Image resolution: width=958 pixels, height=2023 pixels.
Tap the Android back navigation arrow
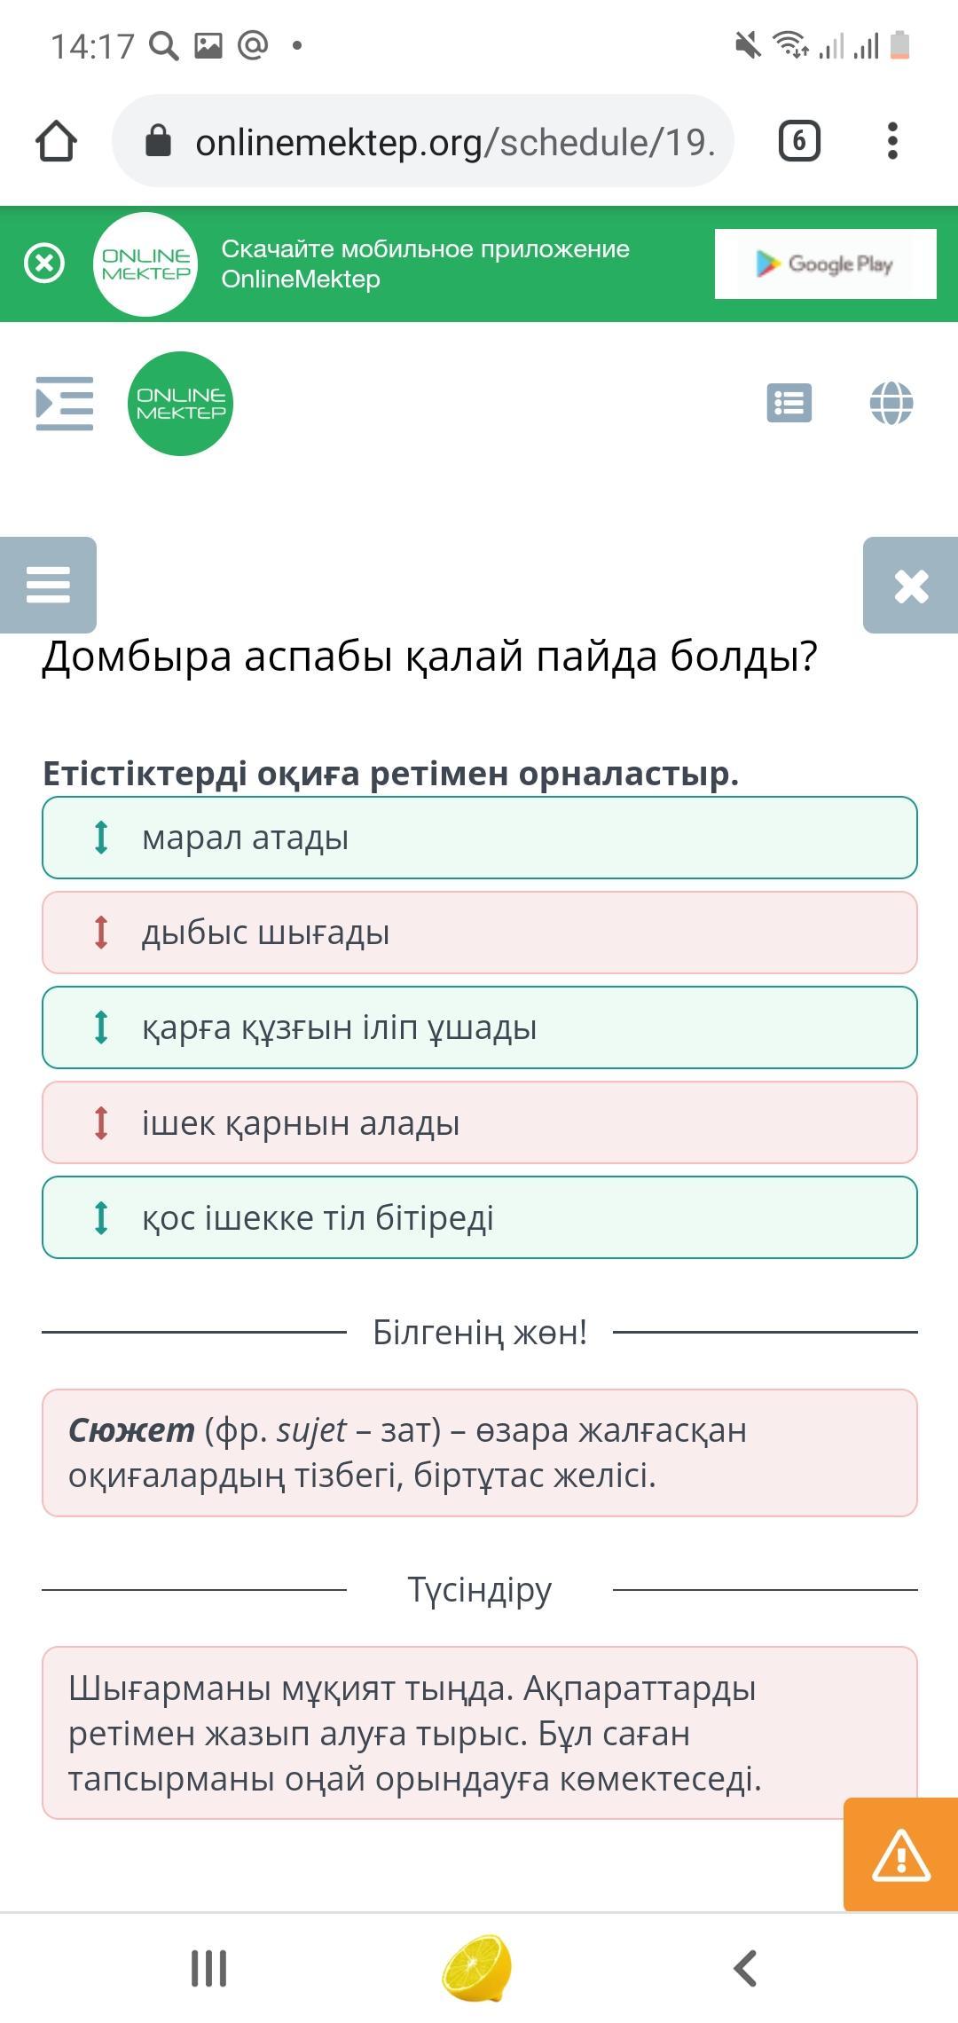[x=745, y=1968]
